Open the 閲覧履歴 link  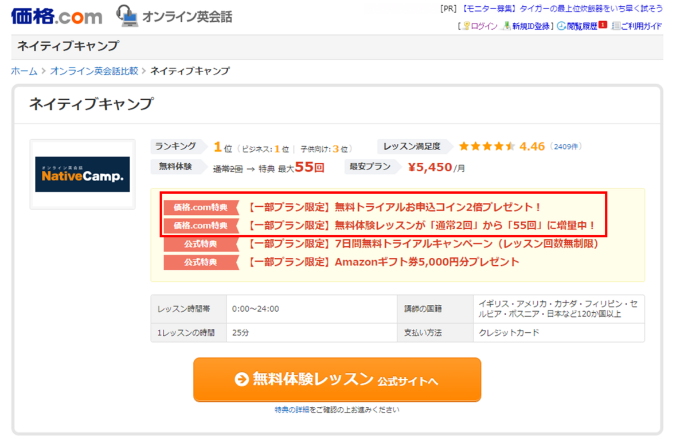pyautogui.click(x=582, y=26)
